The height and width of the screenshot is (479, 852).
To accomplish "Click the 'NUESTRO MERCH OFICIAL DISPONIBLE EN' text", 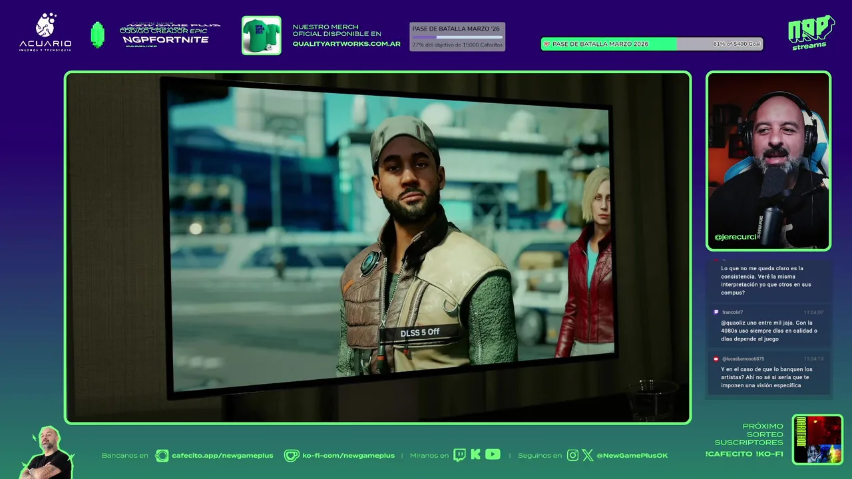I will pos(337,30).
